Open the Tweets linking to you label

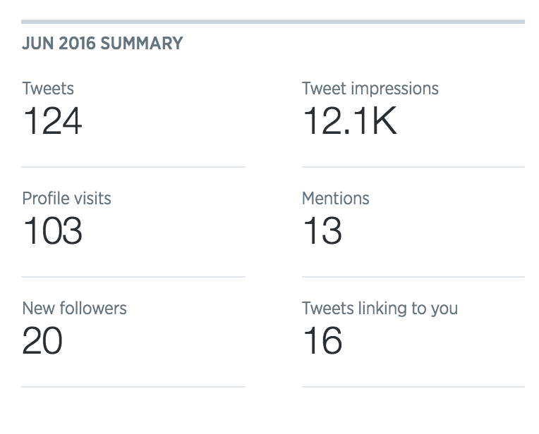click(380, 309)
